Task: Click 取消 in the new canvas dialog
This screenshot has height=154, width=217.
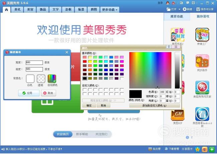Action: coord(49,93)
